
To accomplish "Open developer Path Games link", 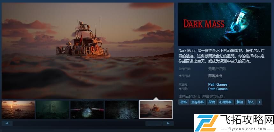I will click(x=218, y=84).
